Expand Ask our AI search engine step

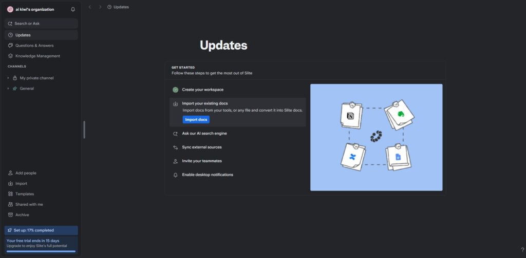(204, 133)
